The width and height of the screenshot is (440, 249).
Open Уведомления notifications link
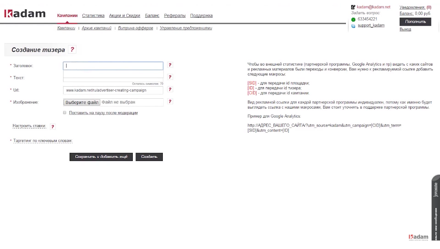(412, 7)
